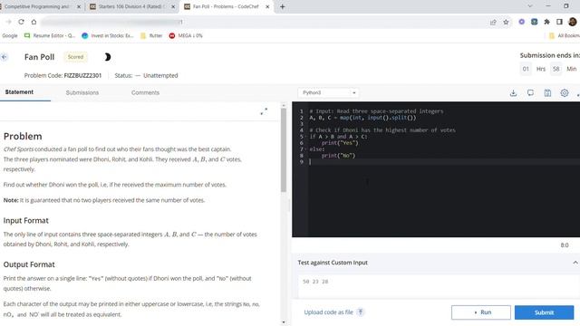This screenshot has width=580, height=326.
Task: Run the code
Action: point(481,312)
